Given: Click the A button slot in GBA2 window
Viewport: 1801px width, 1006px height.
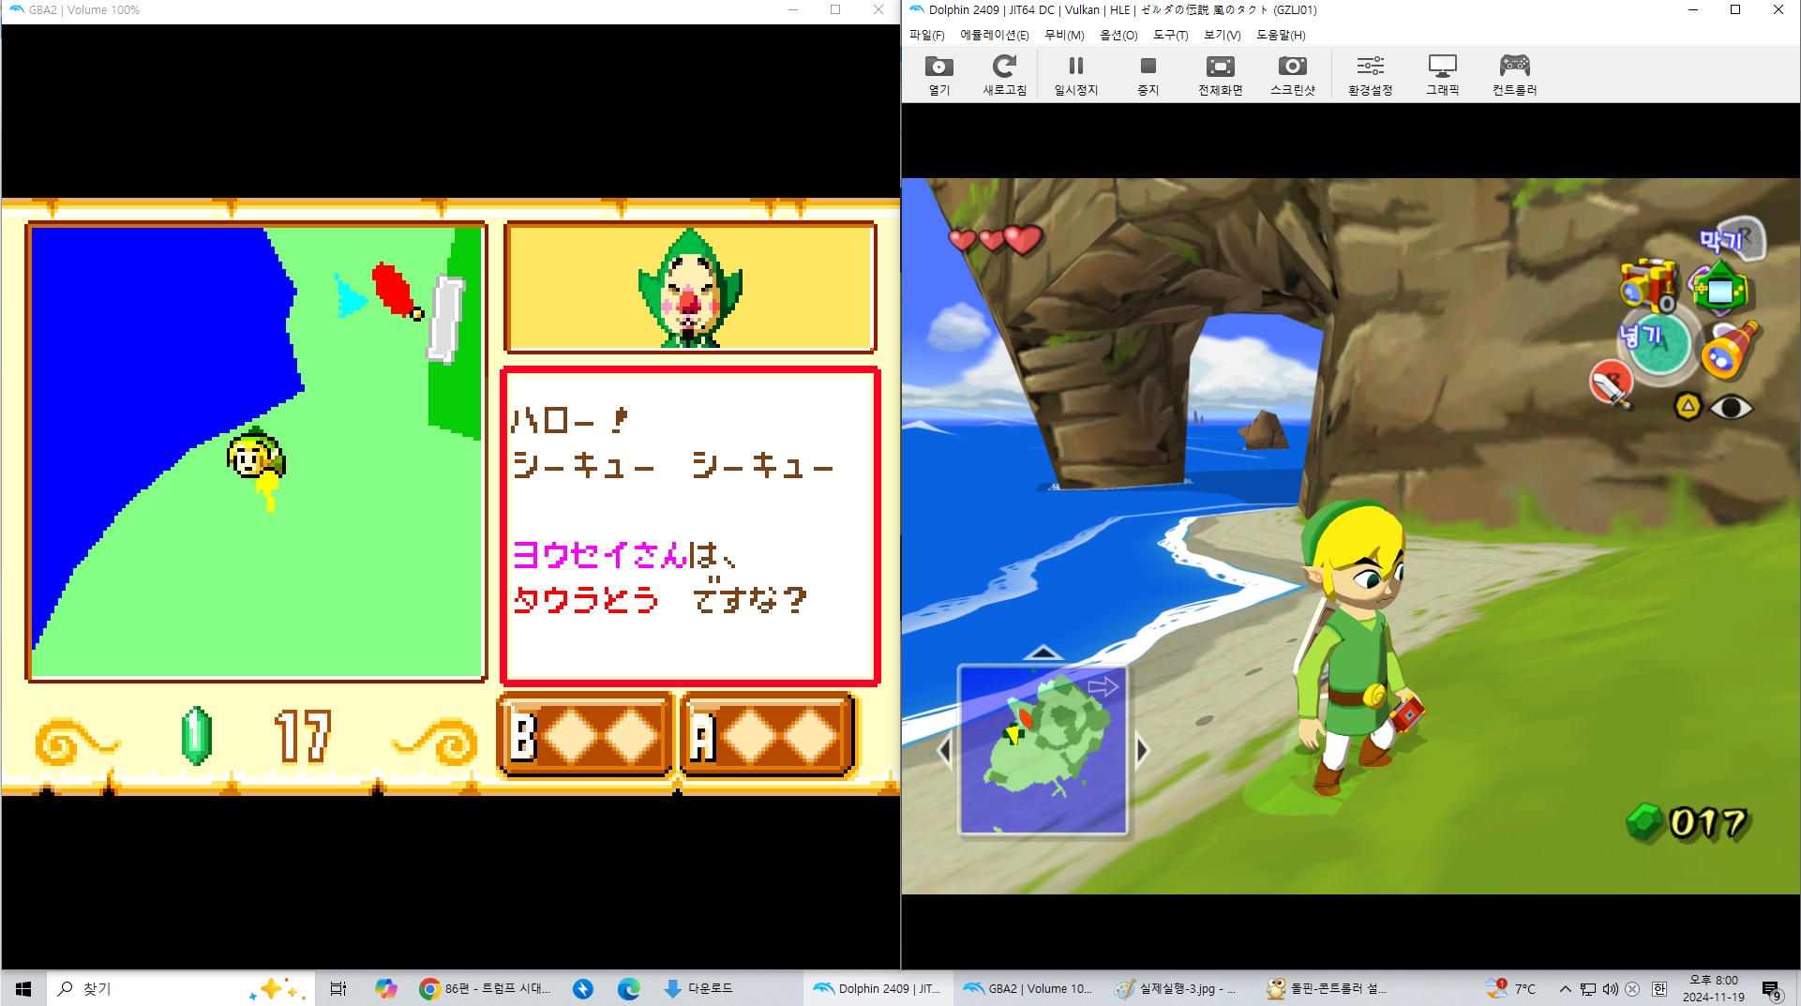Looking at the screenshot, I should 766,735.
